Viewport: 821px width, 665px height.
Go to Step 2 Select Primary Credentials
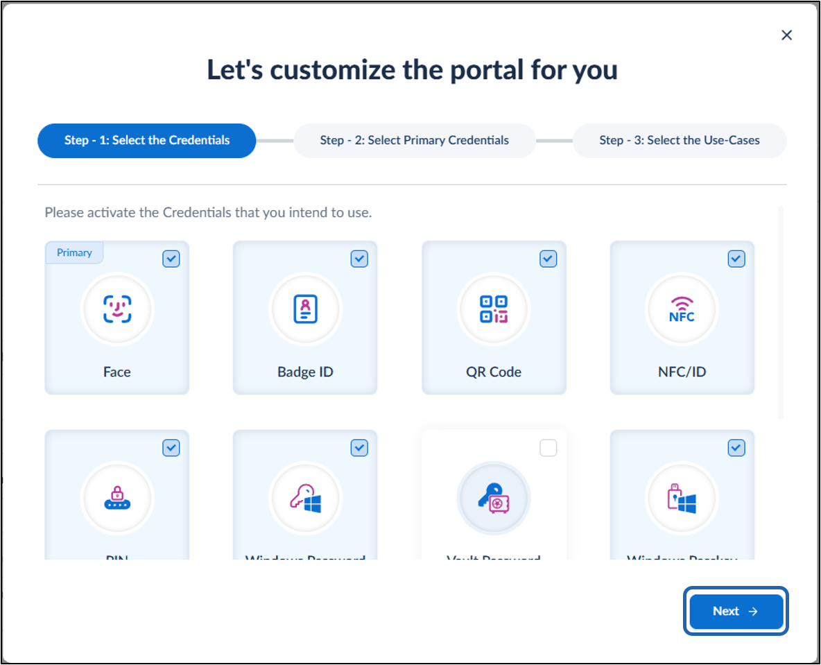[415, 140]
